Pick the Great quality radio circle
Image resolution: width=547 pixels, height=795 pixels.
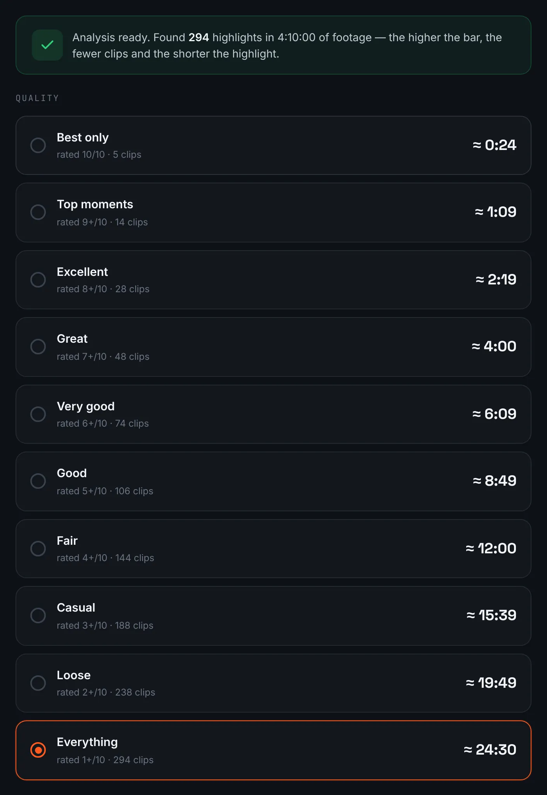pyautogui.click(x=38, y=347)
